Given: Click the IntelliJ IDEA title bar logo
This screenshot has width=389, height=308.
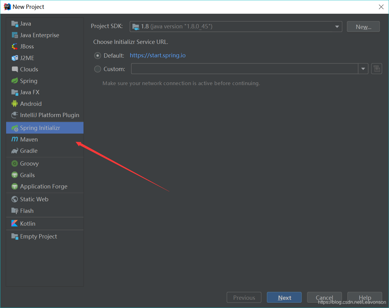Looking at the screenshot, I should 7,7.
